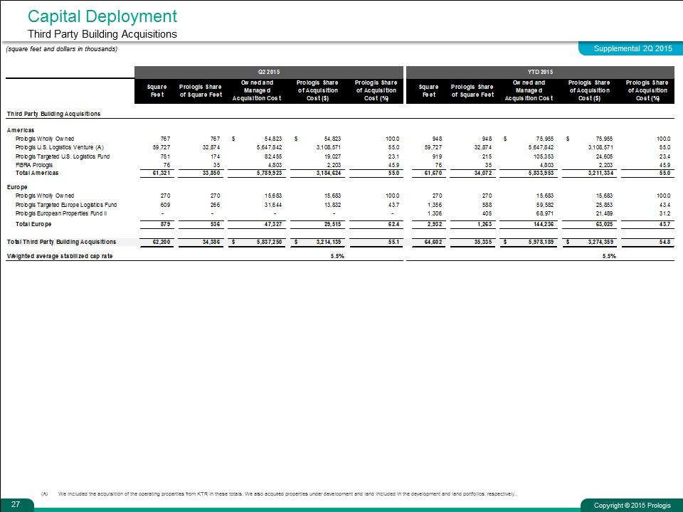Viewport: 683px width, 512px height.
Task: Click the Total Americas value 61,670
Action: (x=433, y=173)
